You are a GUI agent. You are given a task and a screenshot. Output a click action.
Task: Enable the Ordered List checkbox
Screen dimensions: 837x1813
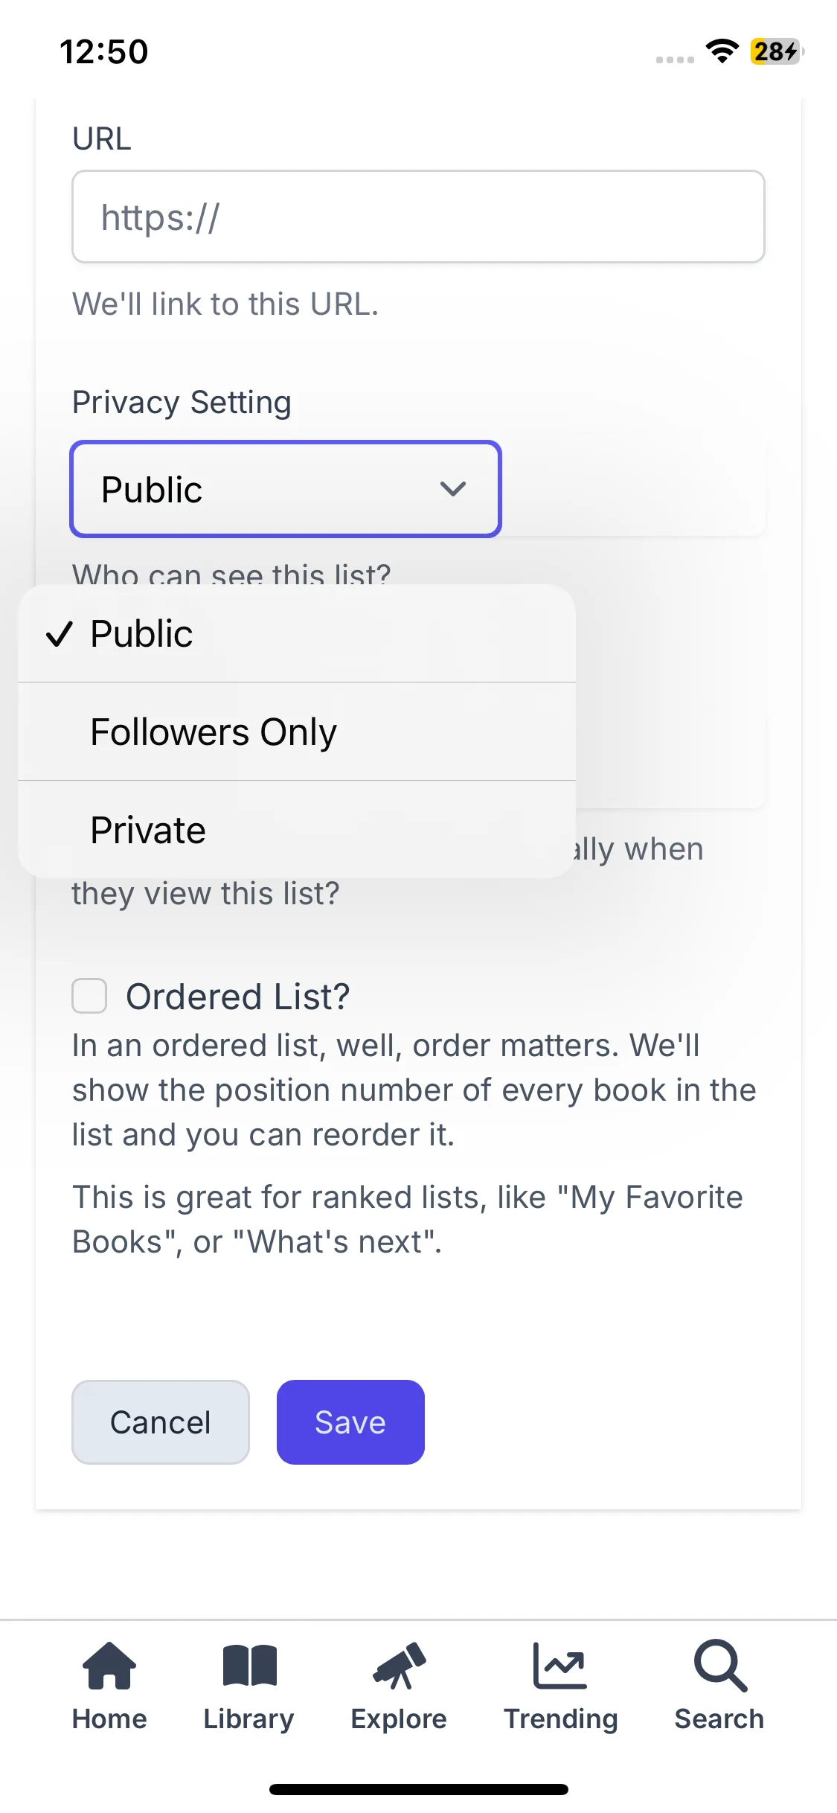(x=89, y=996)
